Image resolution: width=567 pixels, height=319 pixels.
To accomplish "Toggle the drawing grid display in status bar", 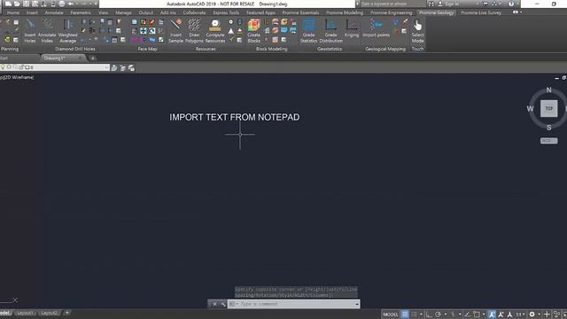I will click(x=405, y=315).
